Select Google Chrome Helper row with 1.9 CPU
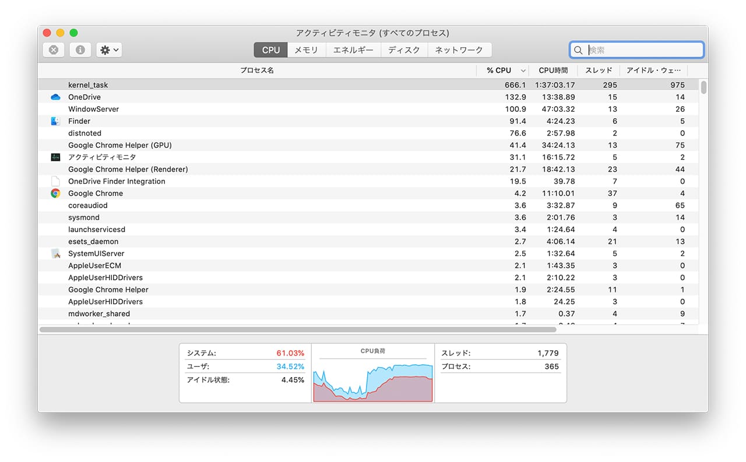The image size is (746, 462). coord(368,290)
